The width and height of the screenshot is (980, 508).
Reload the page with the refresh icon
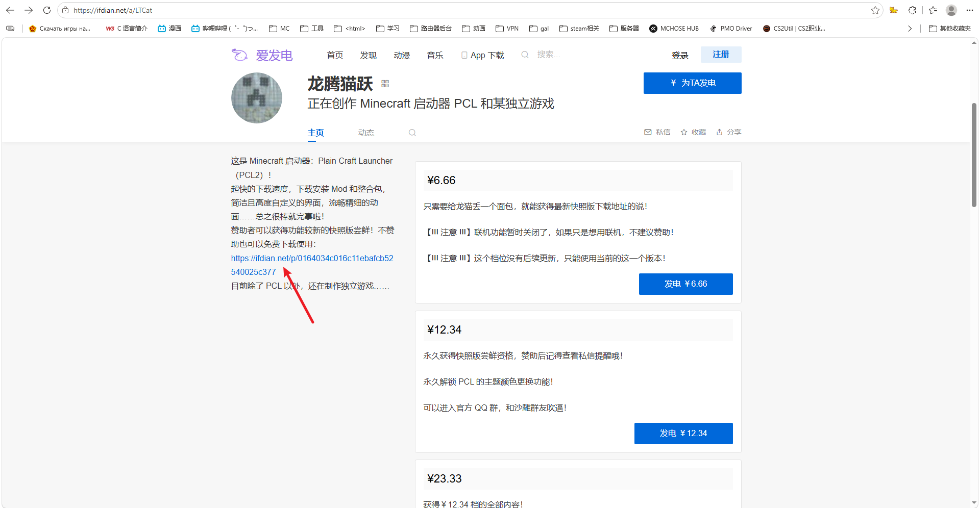coord(47,10)
